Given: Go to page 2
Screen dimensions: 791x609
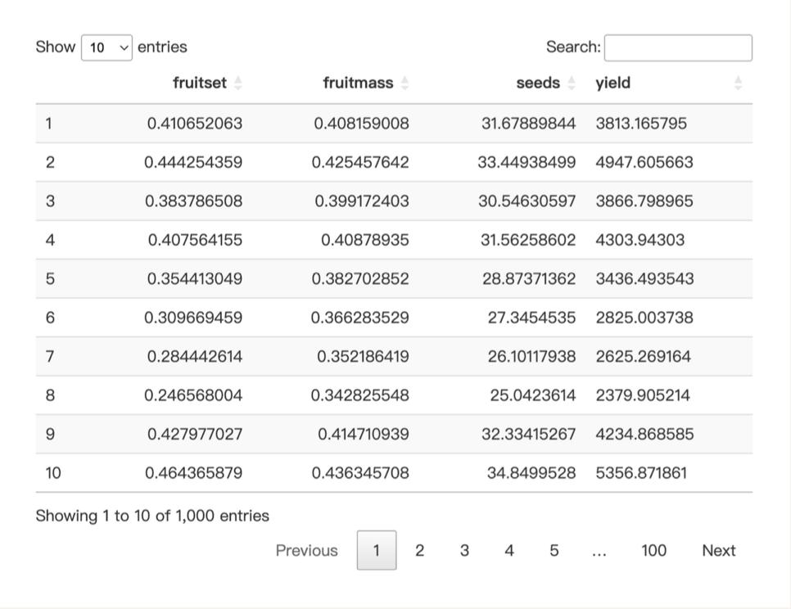Looking at the screenshot, I should (x=420, y=551).
